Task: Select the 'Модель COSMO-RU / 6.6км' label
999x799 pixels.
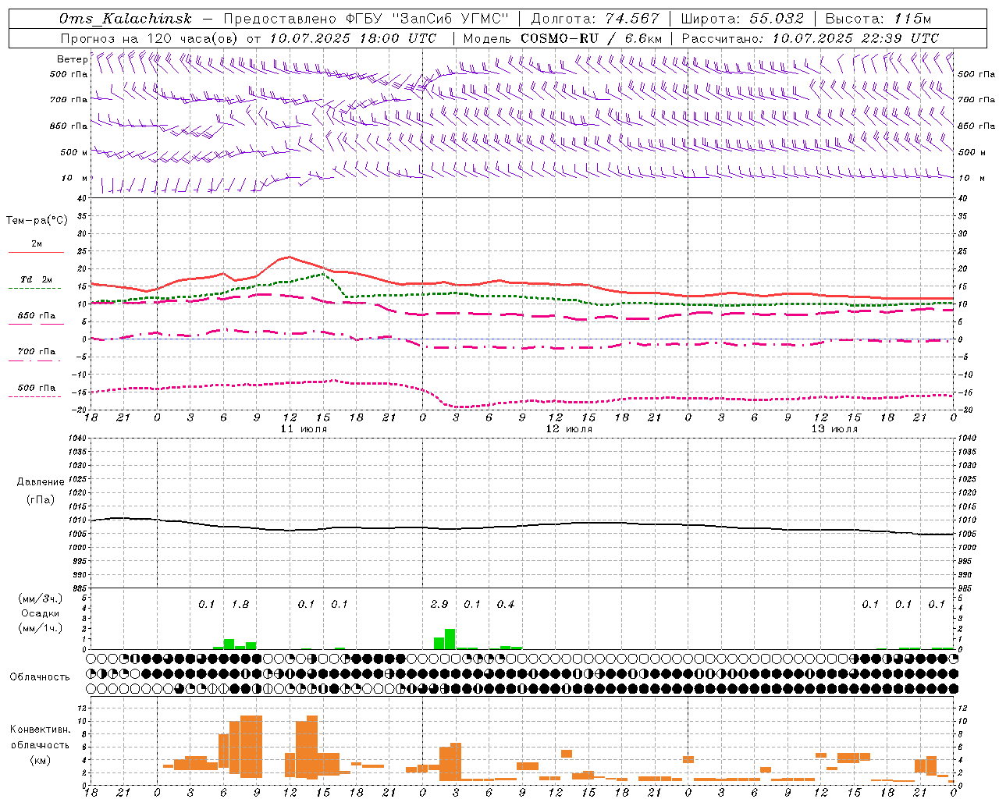Action: 562,38
